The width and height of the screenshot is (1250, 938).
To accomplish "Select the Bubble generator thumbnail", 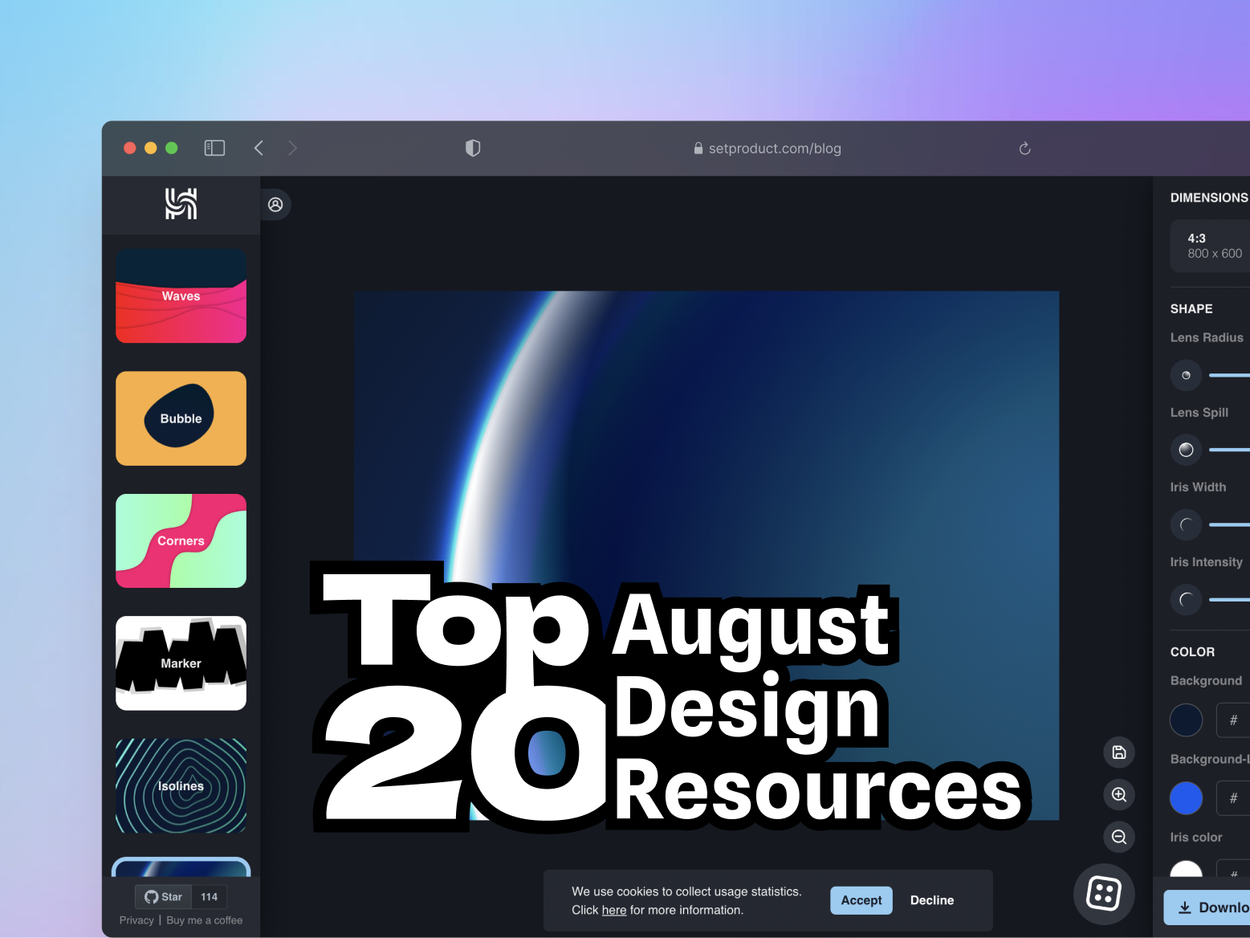I will (181, 418).
